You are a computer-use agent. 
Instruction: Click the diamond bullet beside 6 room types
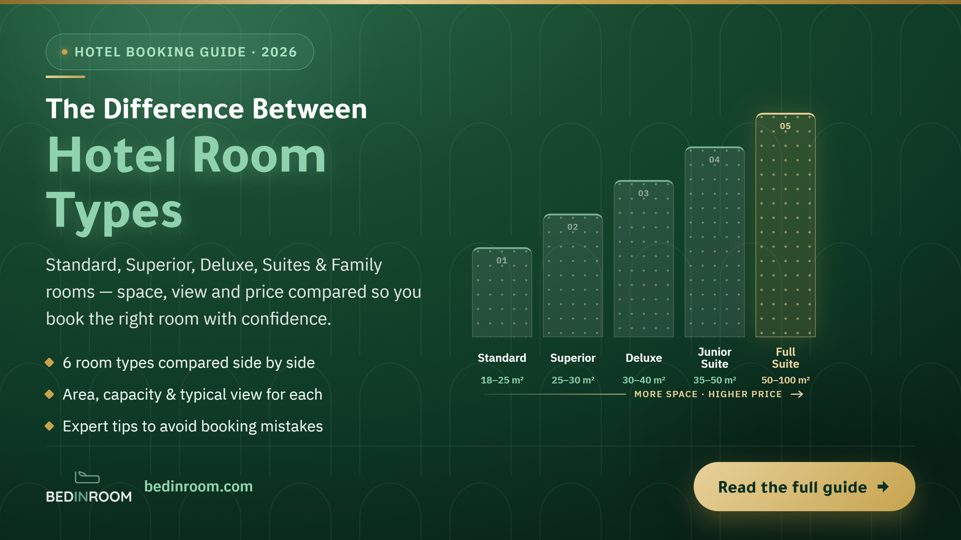[x=49, y=362]
